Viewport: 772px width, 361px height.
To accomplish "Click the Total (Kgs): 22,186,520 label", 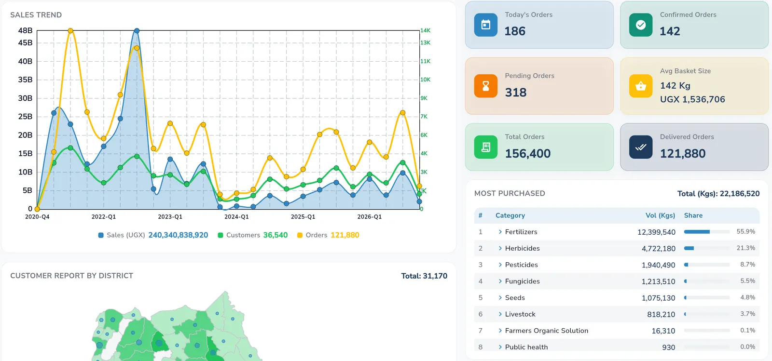I will click(x=718, y=194).
